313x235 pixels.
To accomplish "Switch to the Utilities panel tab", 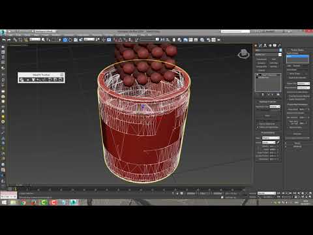I will (279, 45).
